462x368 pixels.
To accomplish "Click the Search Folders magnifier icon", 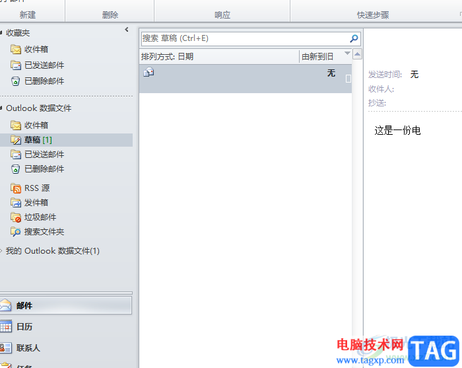I will (x=16, y=232).
